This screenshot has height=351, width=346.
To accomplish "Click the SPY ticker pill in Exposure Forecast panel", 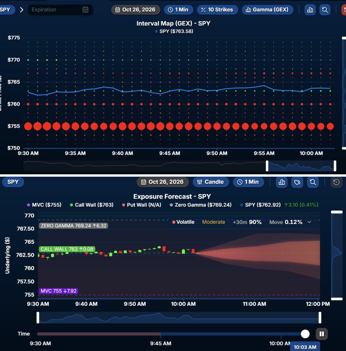I will pos(13,182).
